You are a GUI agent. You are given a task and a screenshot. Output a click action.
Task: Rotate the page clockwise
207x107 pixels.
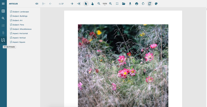[x=143, y=4]
